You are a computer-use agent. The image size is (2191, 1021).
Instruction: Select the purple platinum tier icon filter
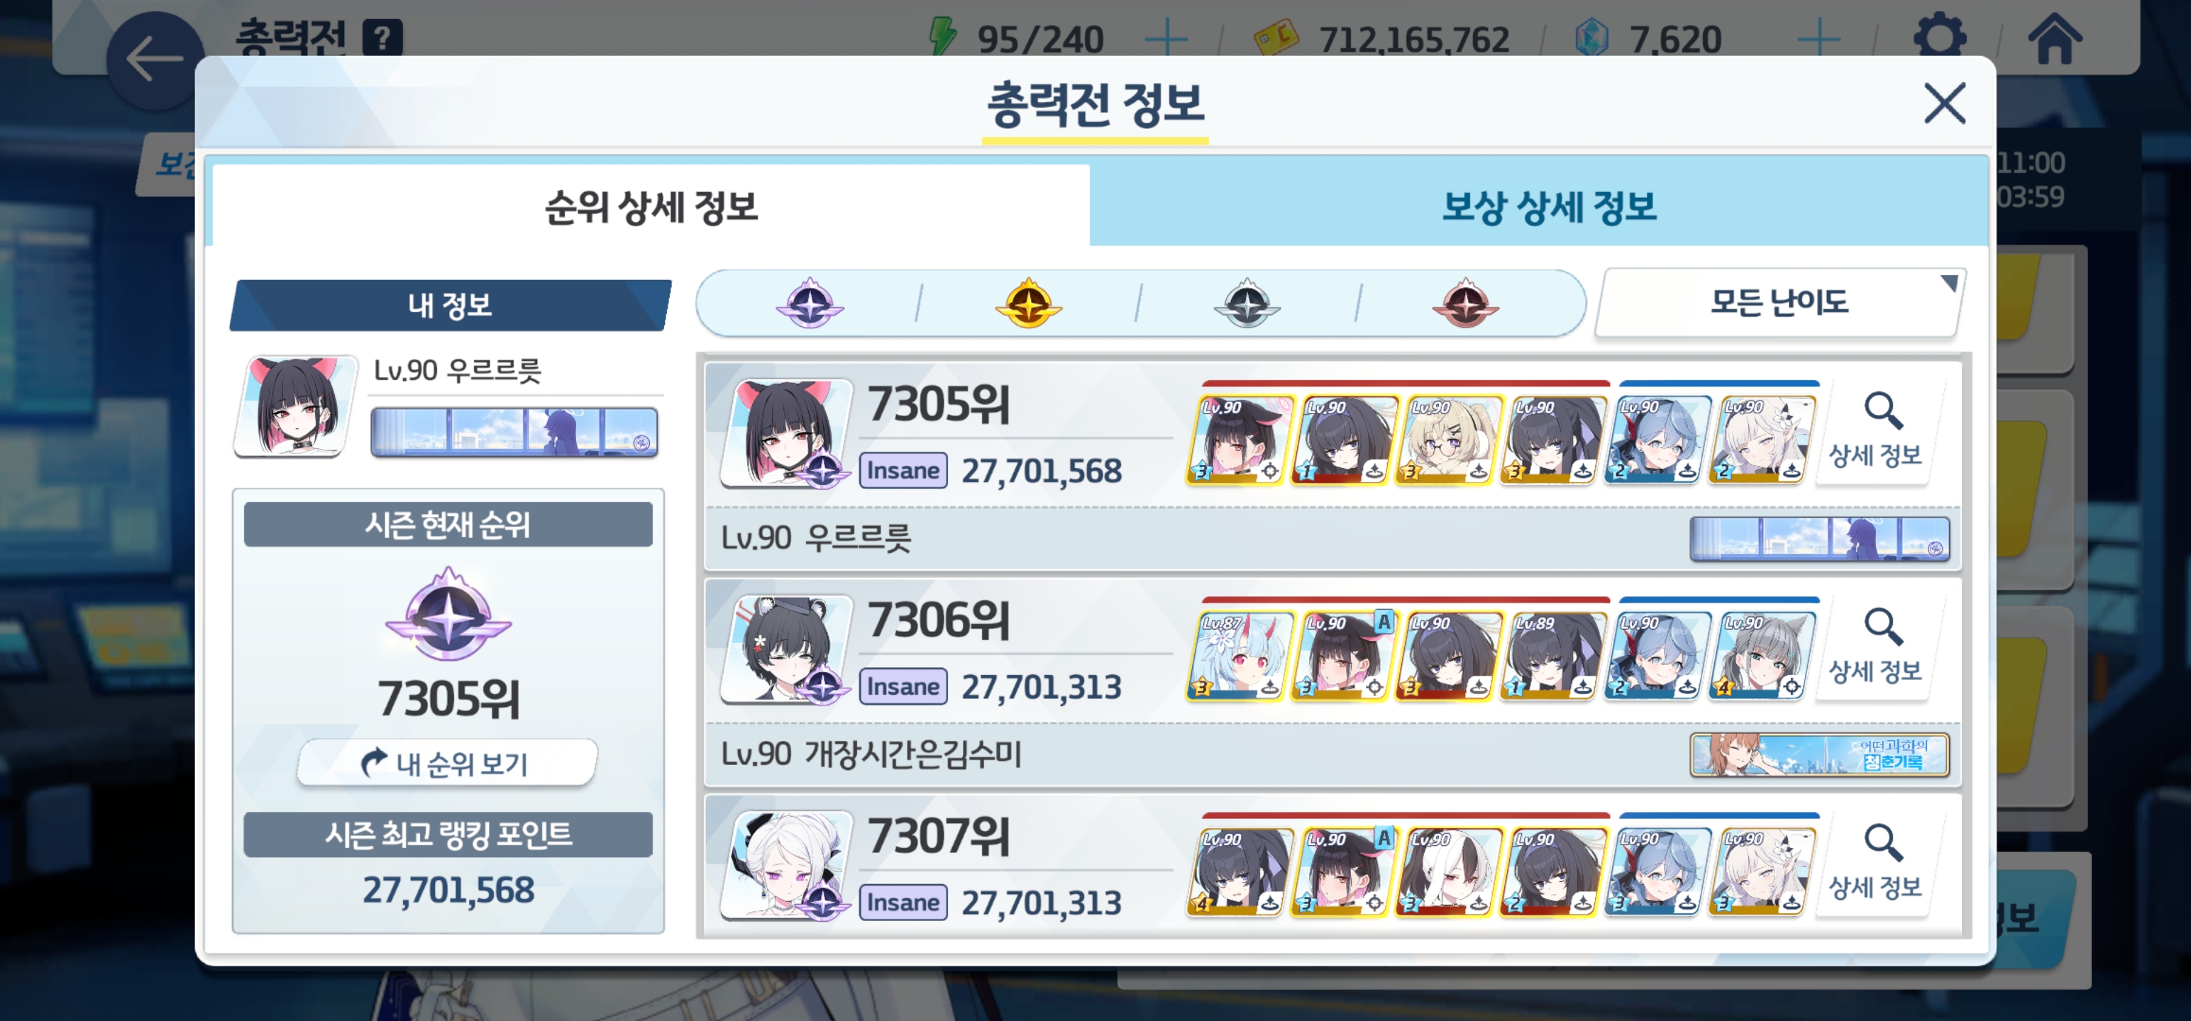810,303
